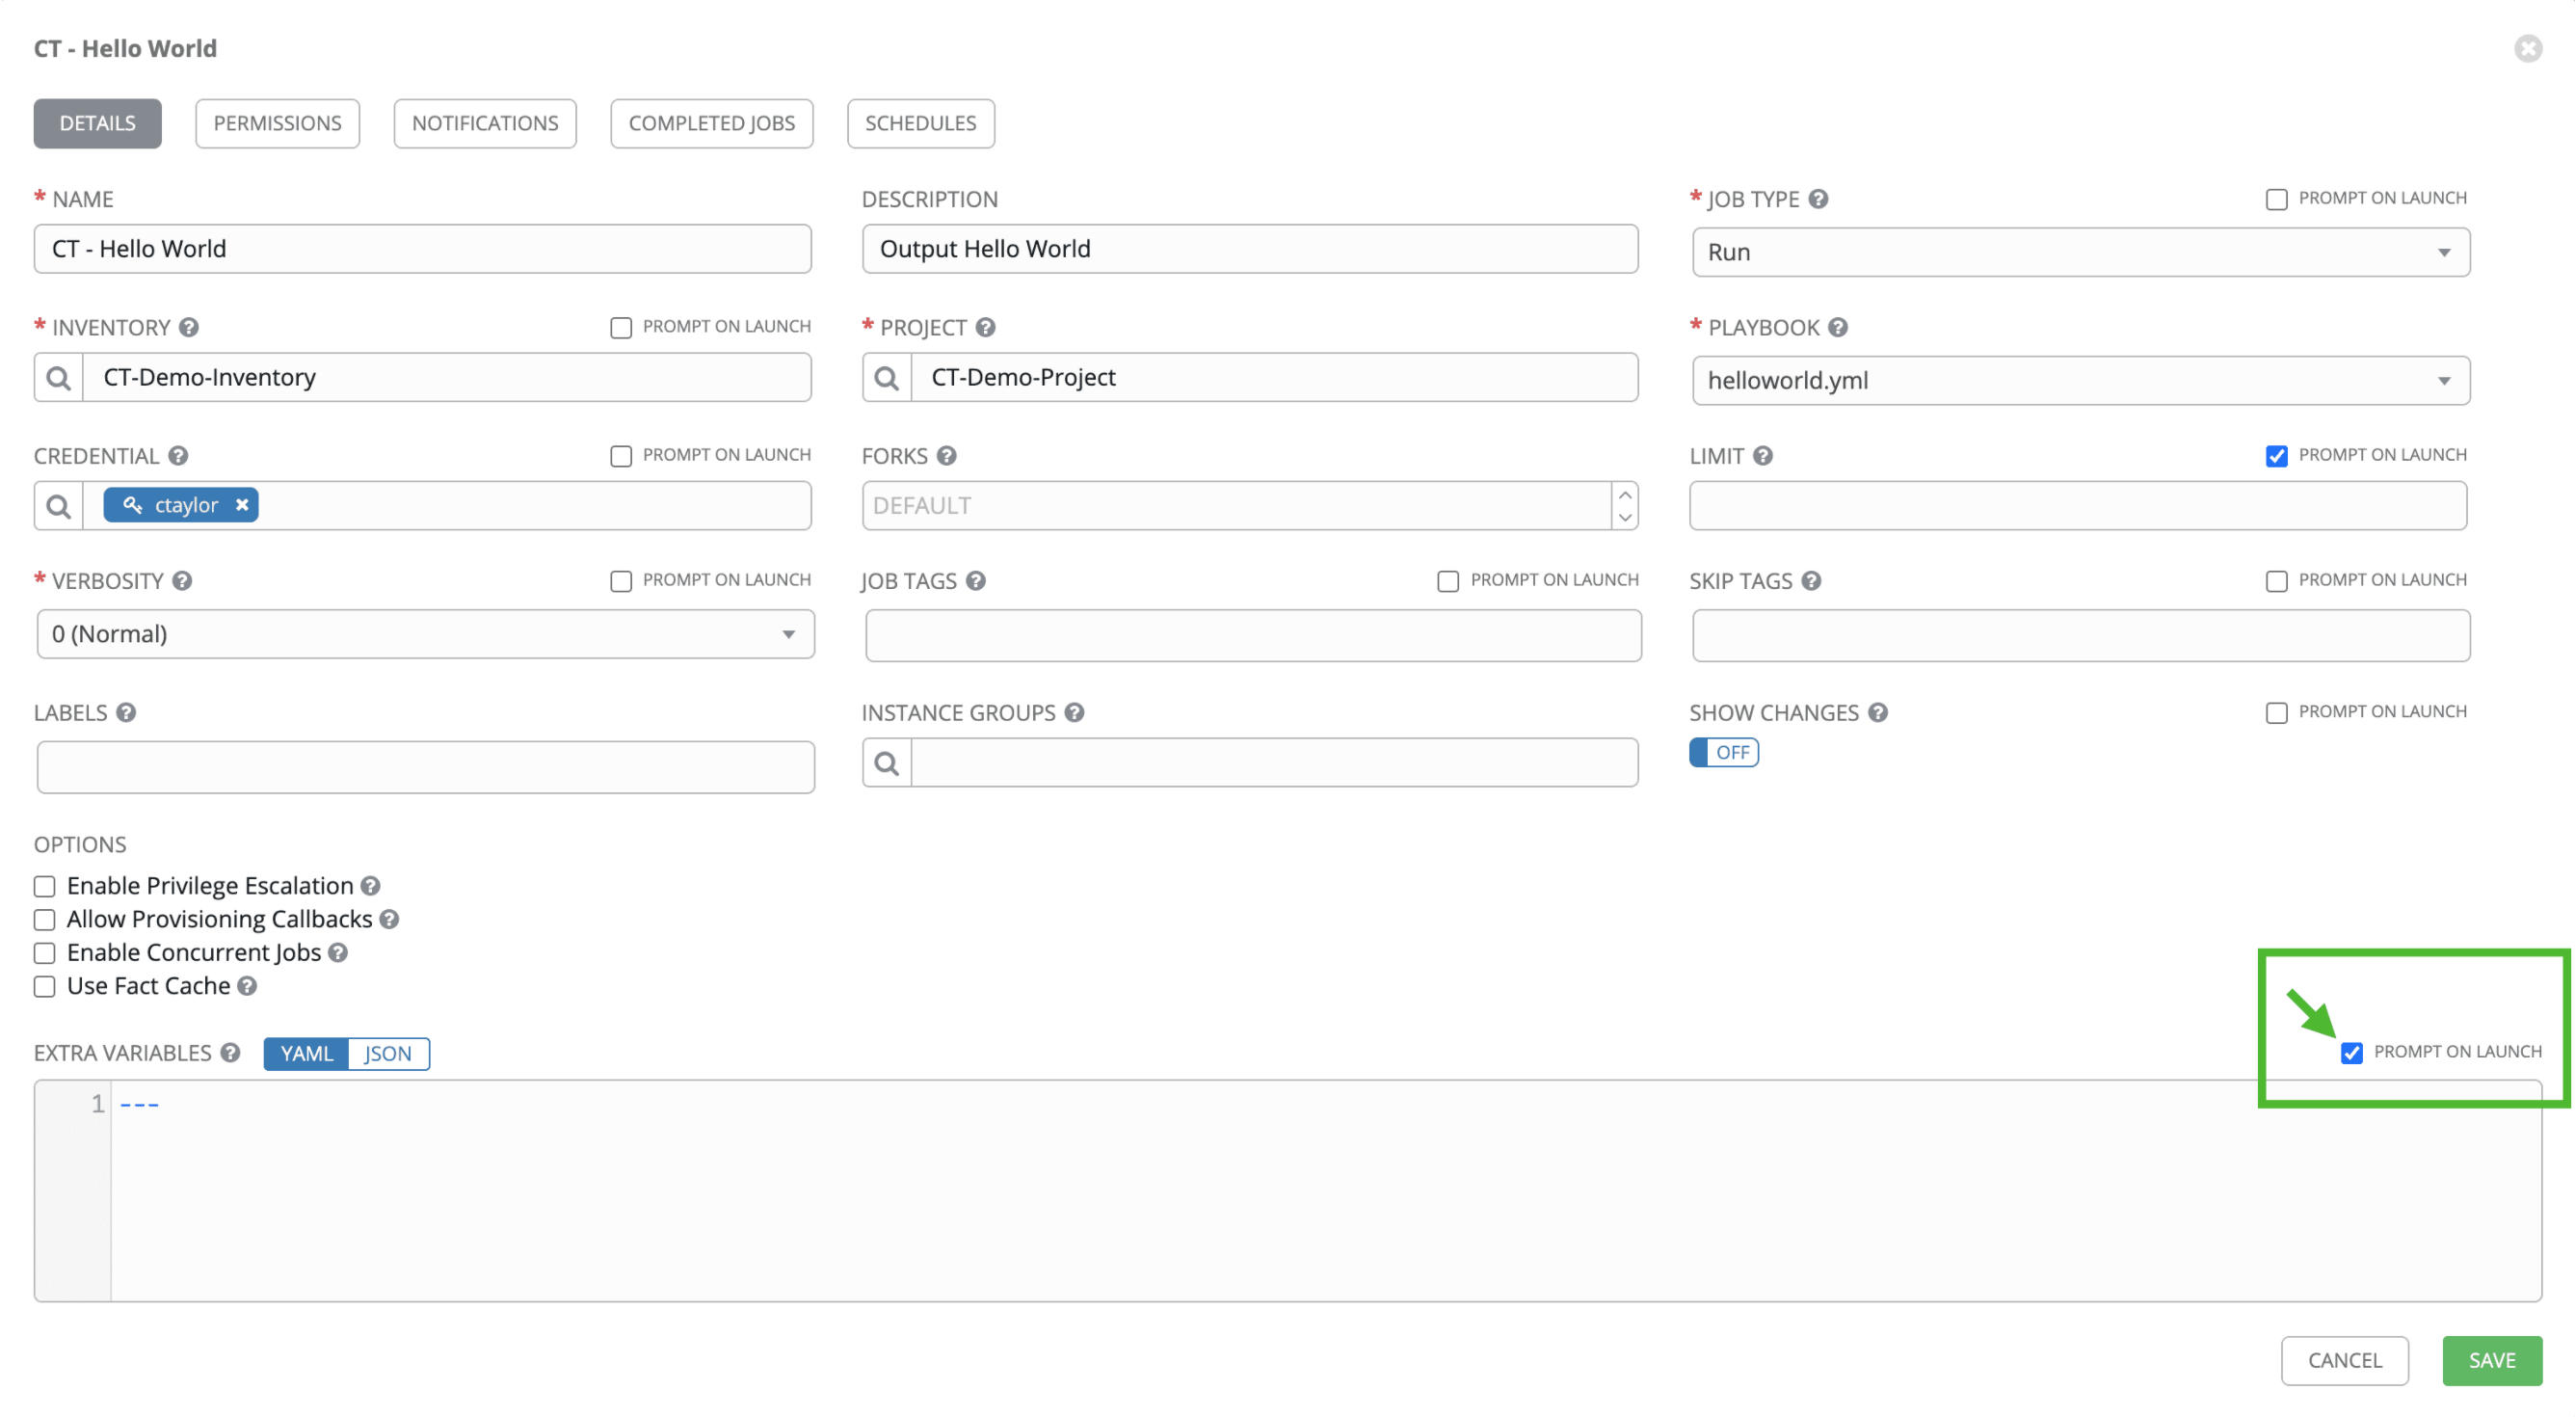Open the Credential lookup search icon
2575x1417 pixels.
pos(59,506)
